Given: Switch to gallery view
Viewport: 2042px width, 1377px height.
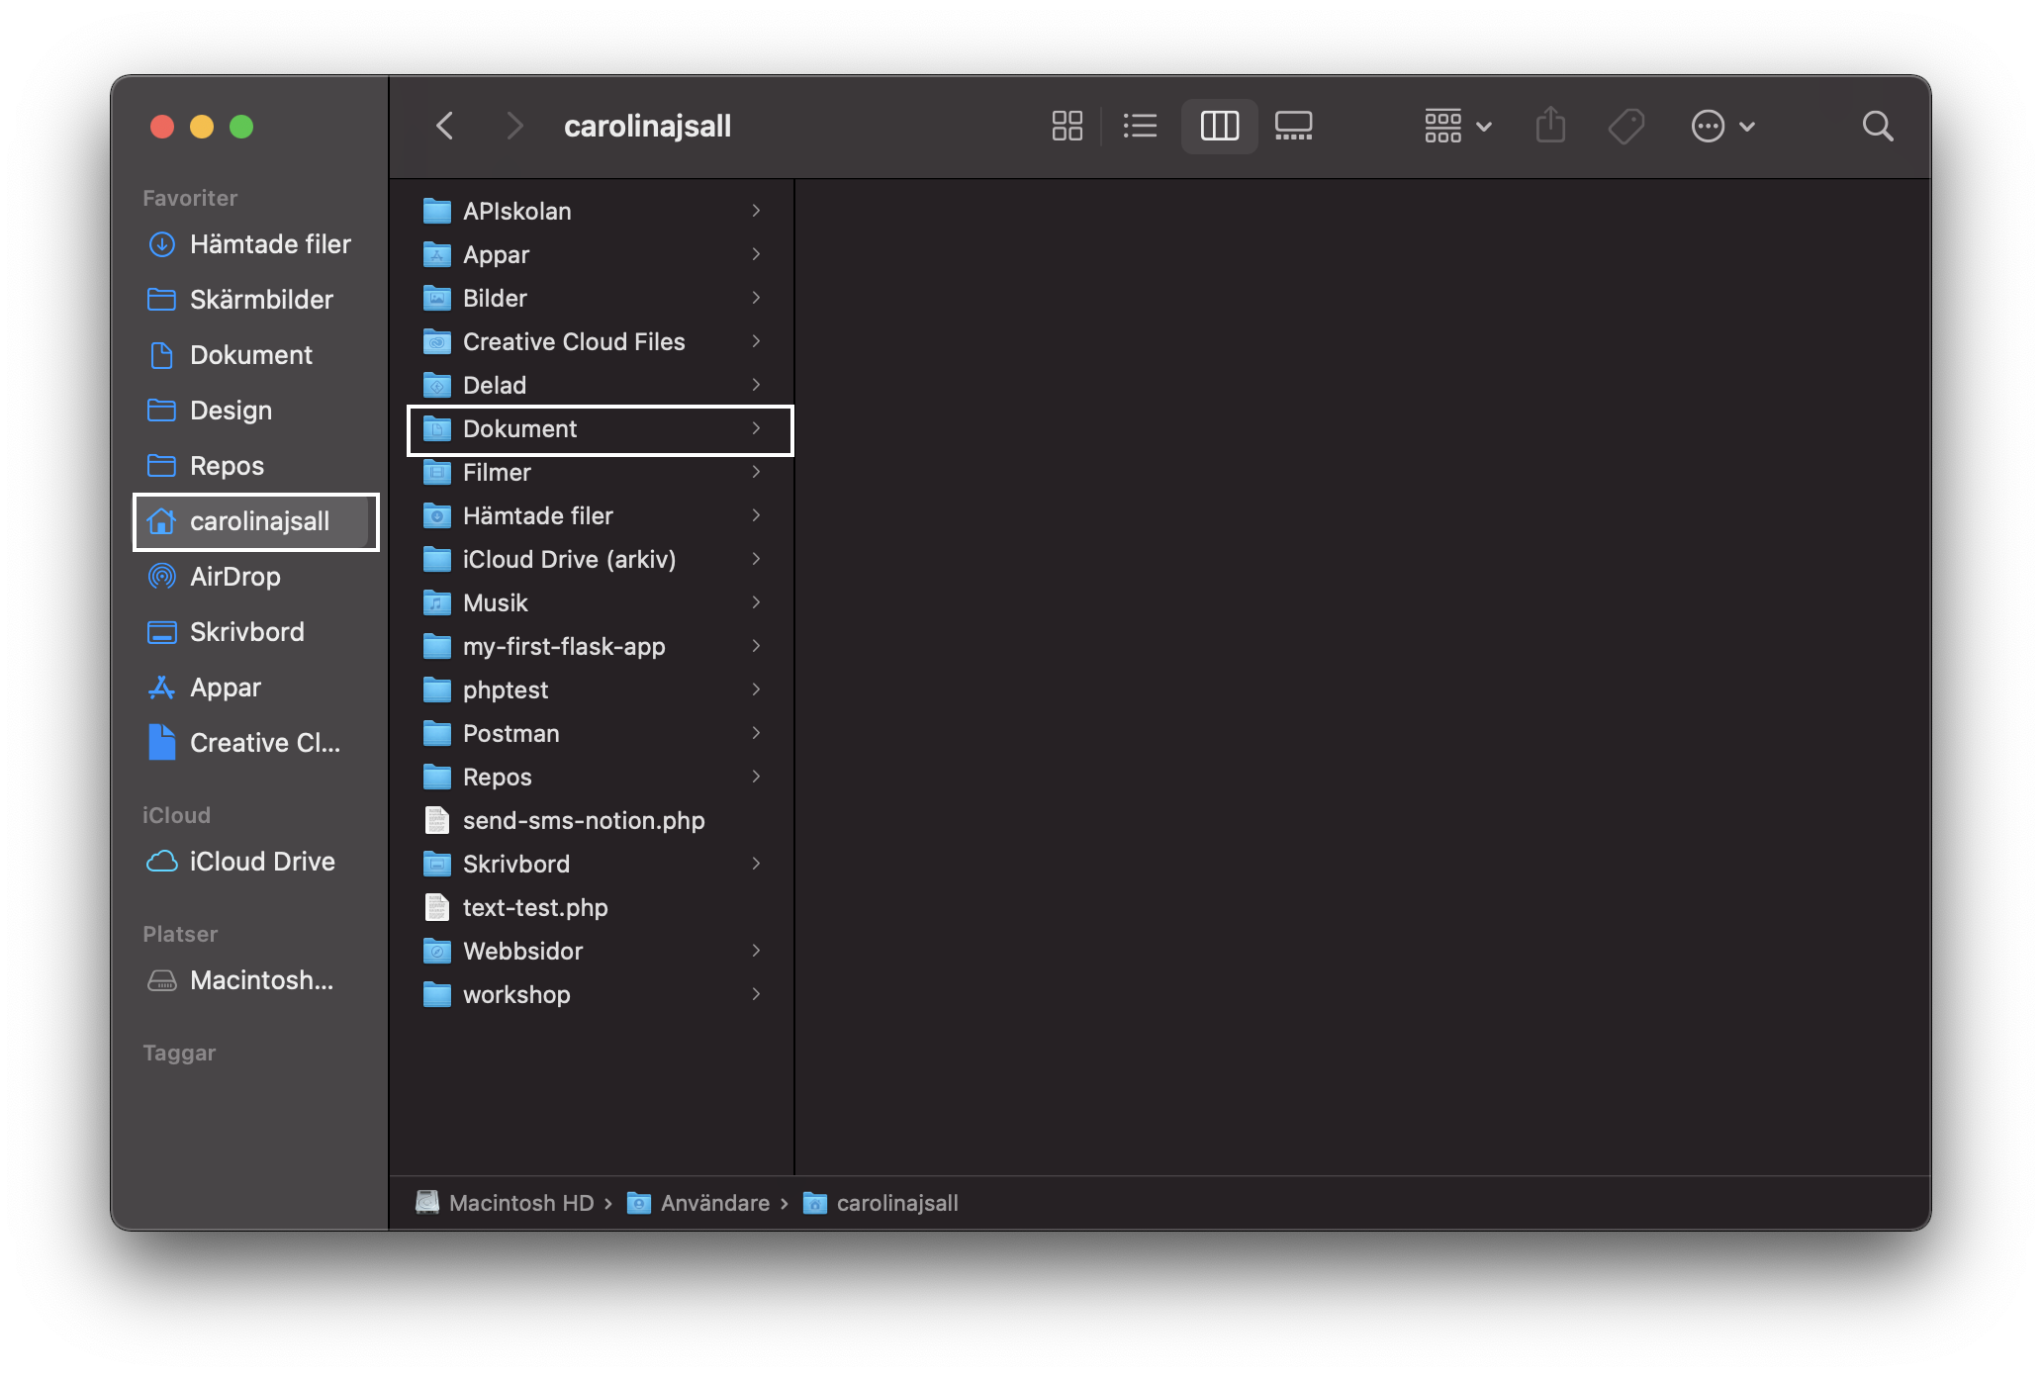Looking at the screenshot, I should click(1293, 126).
